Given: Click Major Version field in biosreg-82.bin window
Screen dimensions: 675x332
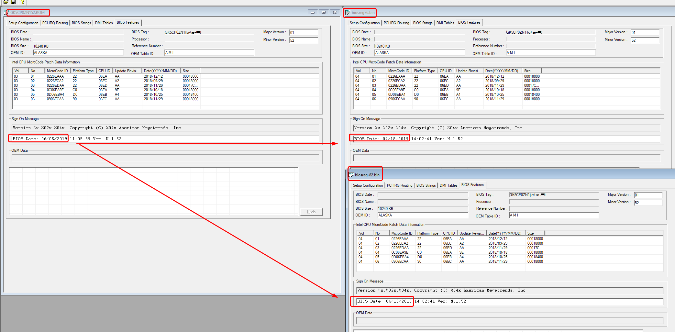Looking at the screenshot, I should pos(648,195).
